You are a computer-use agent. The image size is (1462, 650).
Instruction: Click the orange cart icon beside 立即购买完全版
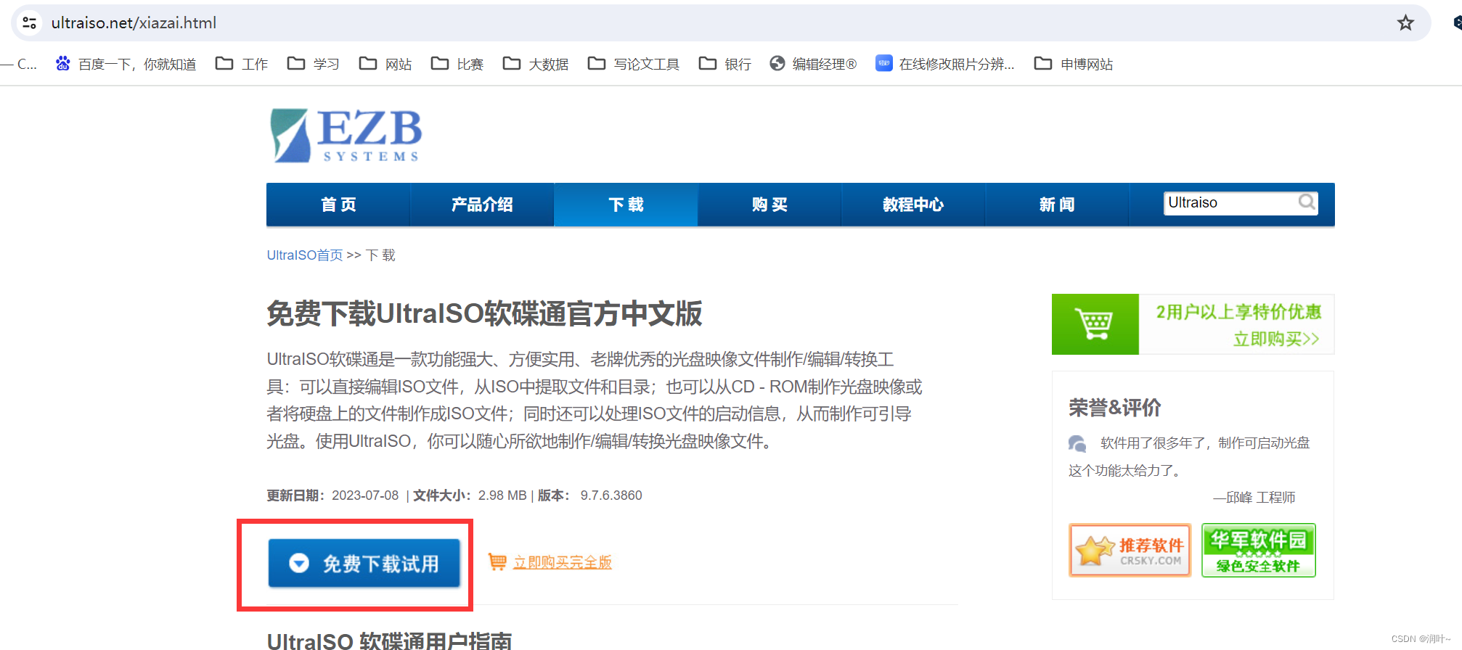point(497,561)
